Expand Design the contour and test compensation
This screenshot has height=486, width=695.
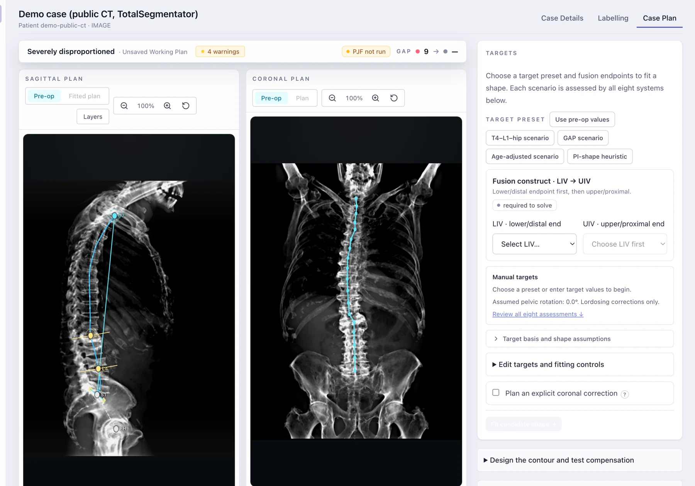coord(580,460)
